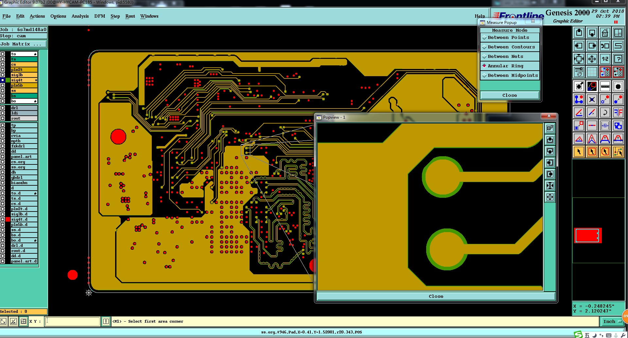Screen dimensions: 628x338
Task: Toggle the grid display icon
Action: click(592, 72)
